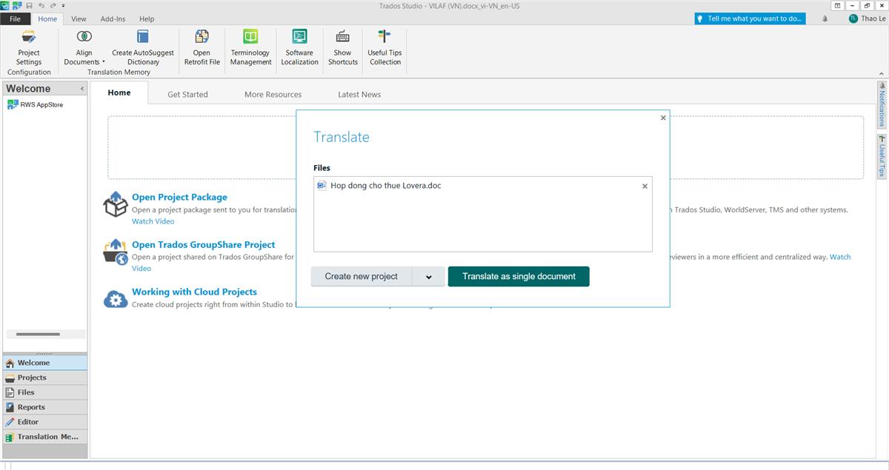Click Create AutoSuggest Dictionary

(x=143, y=48)
